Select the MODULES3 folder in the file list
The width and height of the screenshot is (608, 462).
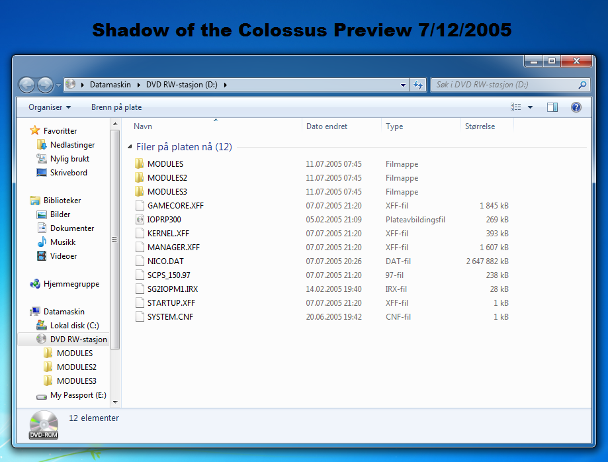tap(167, 192)
